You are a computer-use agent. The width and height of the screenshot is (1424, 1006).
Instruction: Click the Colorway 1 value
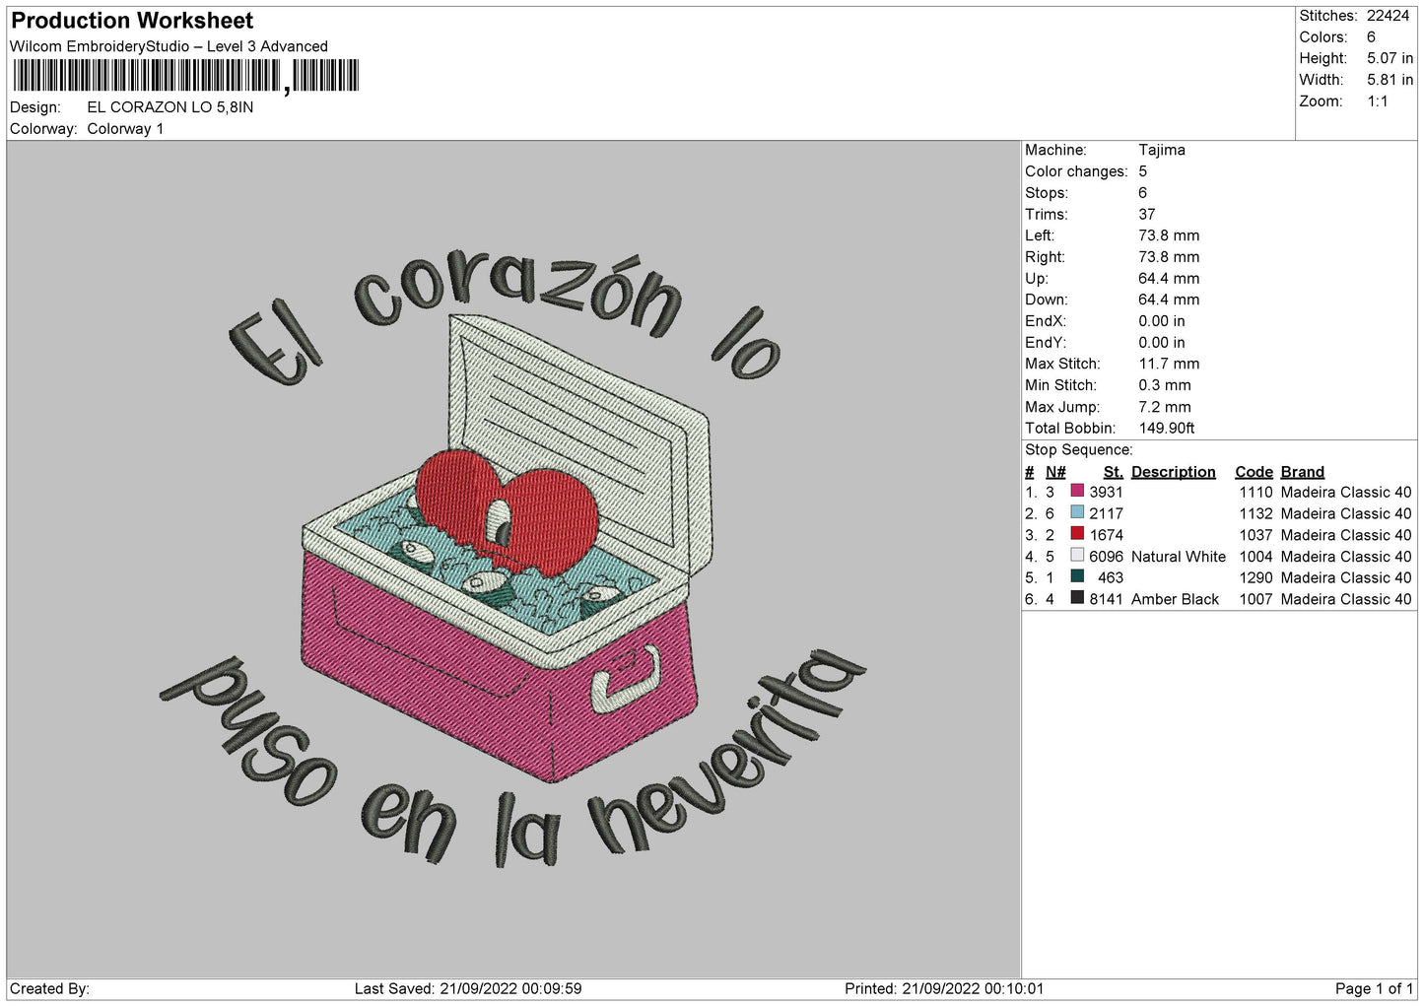(125, 129)
